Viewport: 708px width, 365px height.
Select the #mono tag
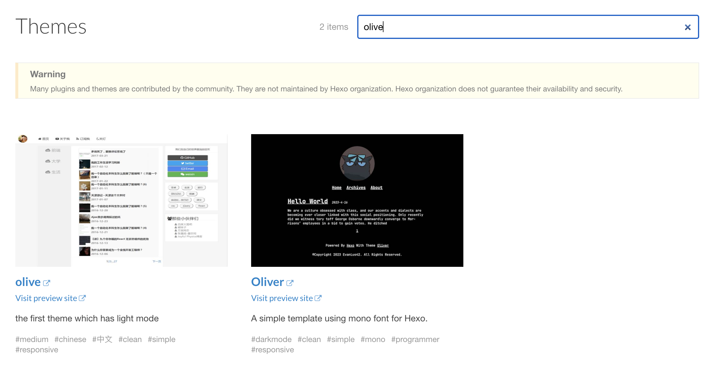pos(373,339)
